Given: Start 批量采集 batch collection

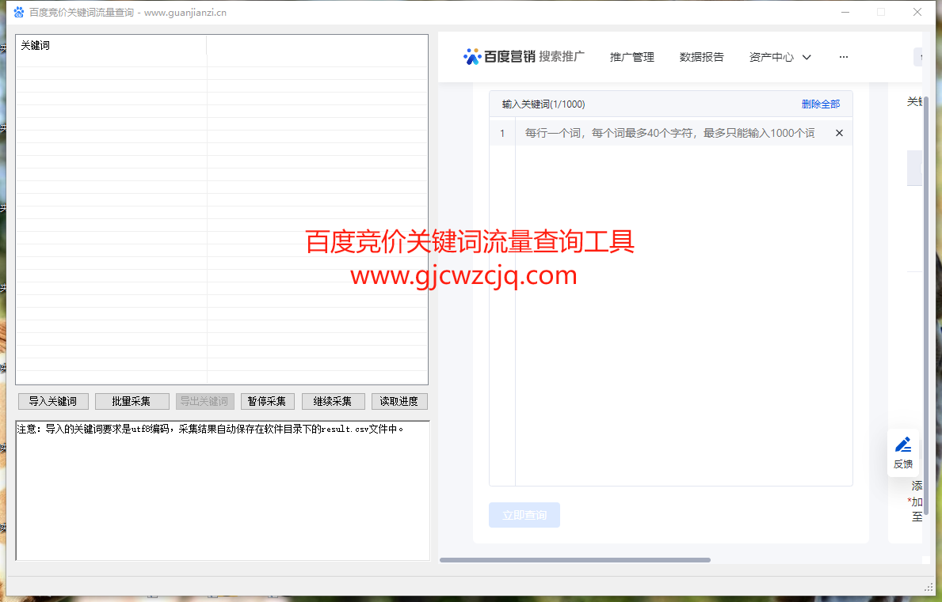Looking at the screenshot, I should [x=132, y=401].
